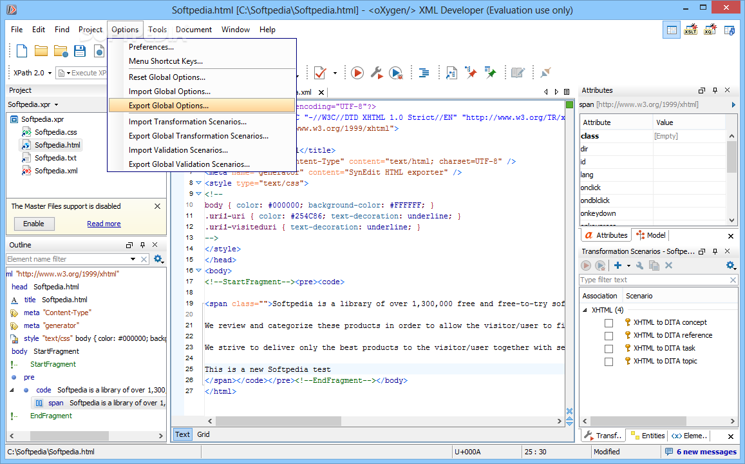Click the Validate document checkmark icon
The width and height of the screenshot is (745, 464).
(x=320, y=73)
